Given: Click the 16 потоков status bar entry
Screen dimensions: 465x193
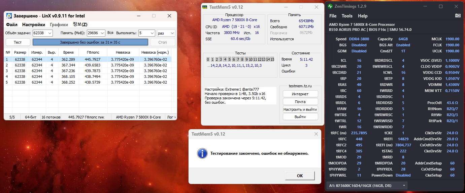Looking at the screenshot, I should [51, 117].
